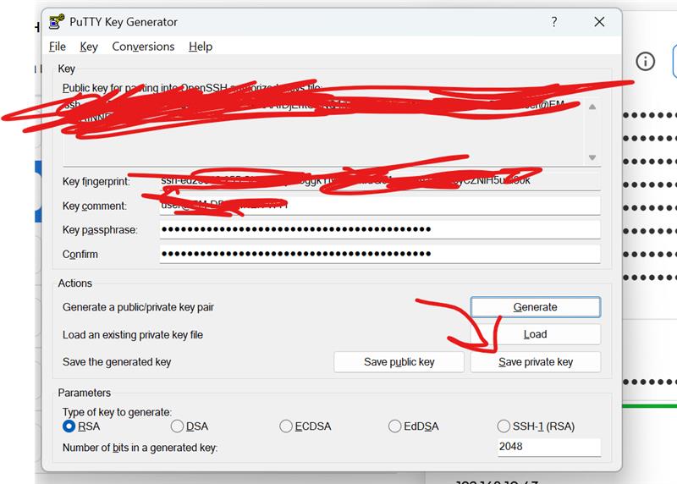Click the question mark help button in title bar
This screenshot has height=484, width=677.
(554, 22)
